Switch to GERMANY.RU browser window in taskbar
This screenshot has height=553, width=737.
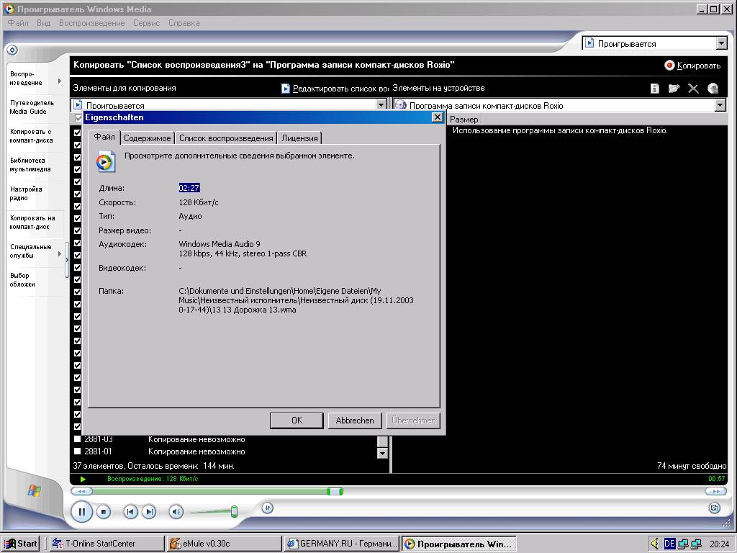342,544
